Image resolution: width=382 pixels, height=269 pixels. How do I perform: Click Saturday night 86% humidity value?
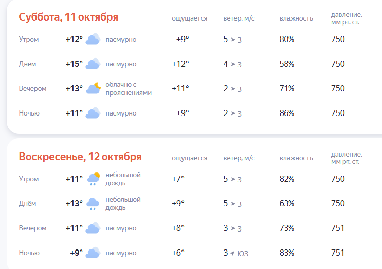point(287,113)
